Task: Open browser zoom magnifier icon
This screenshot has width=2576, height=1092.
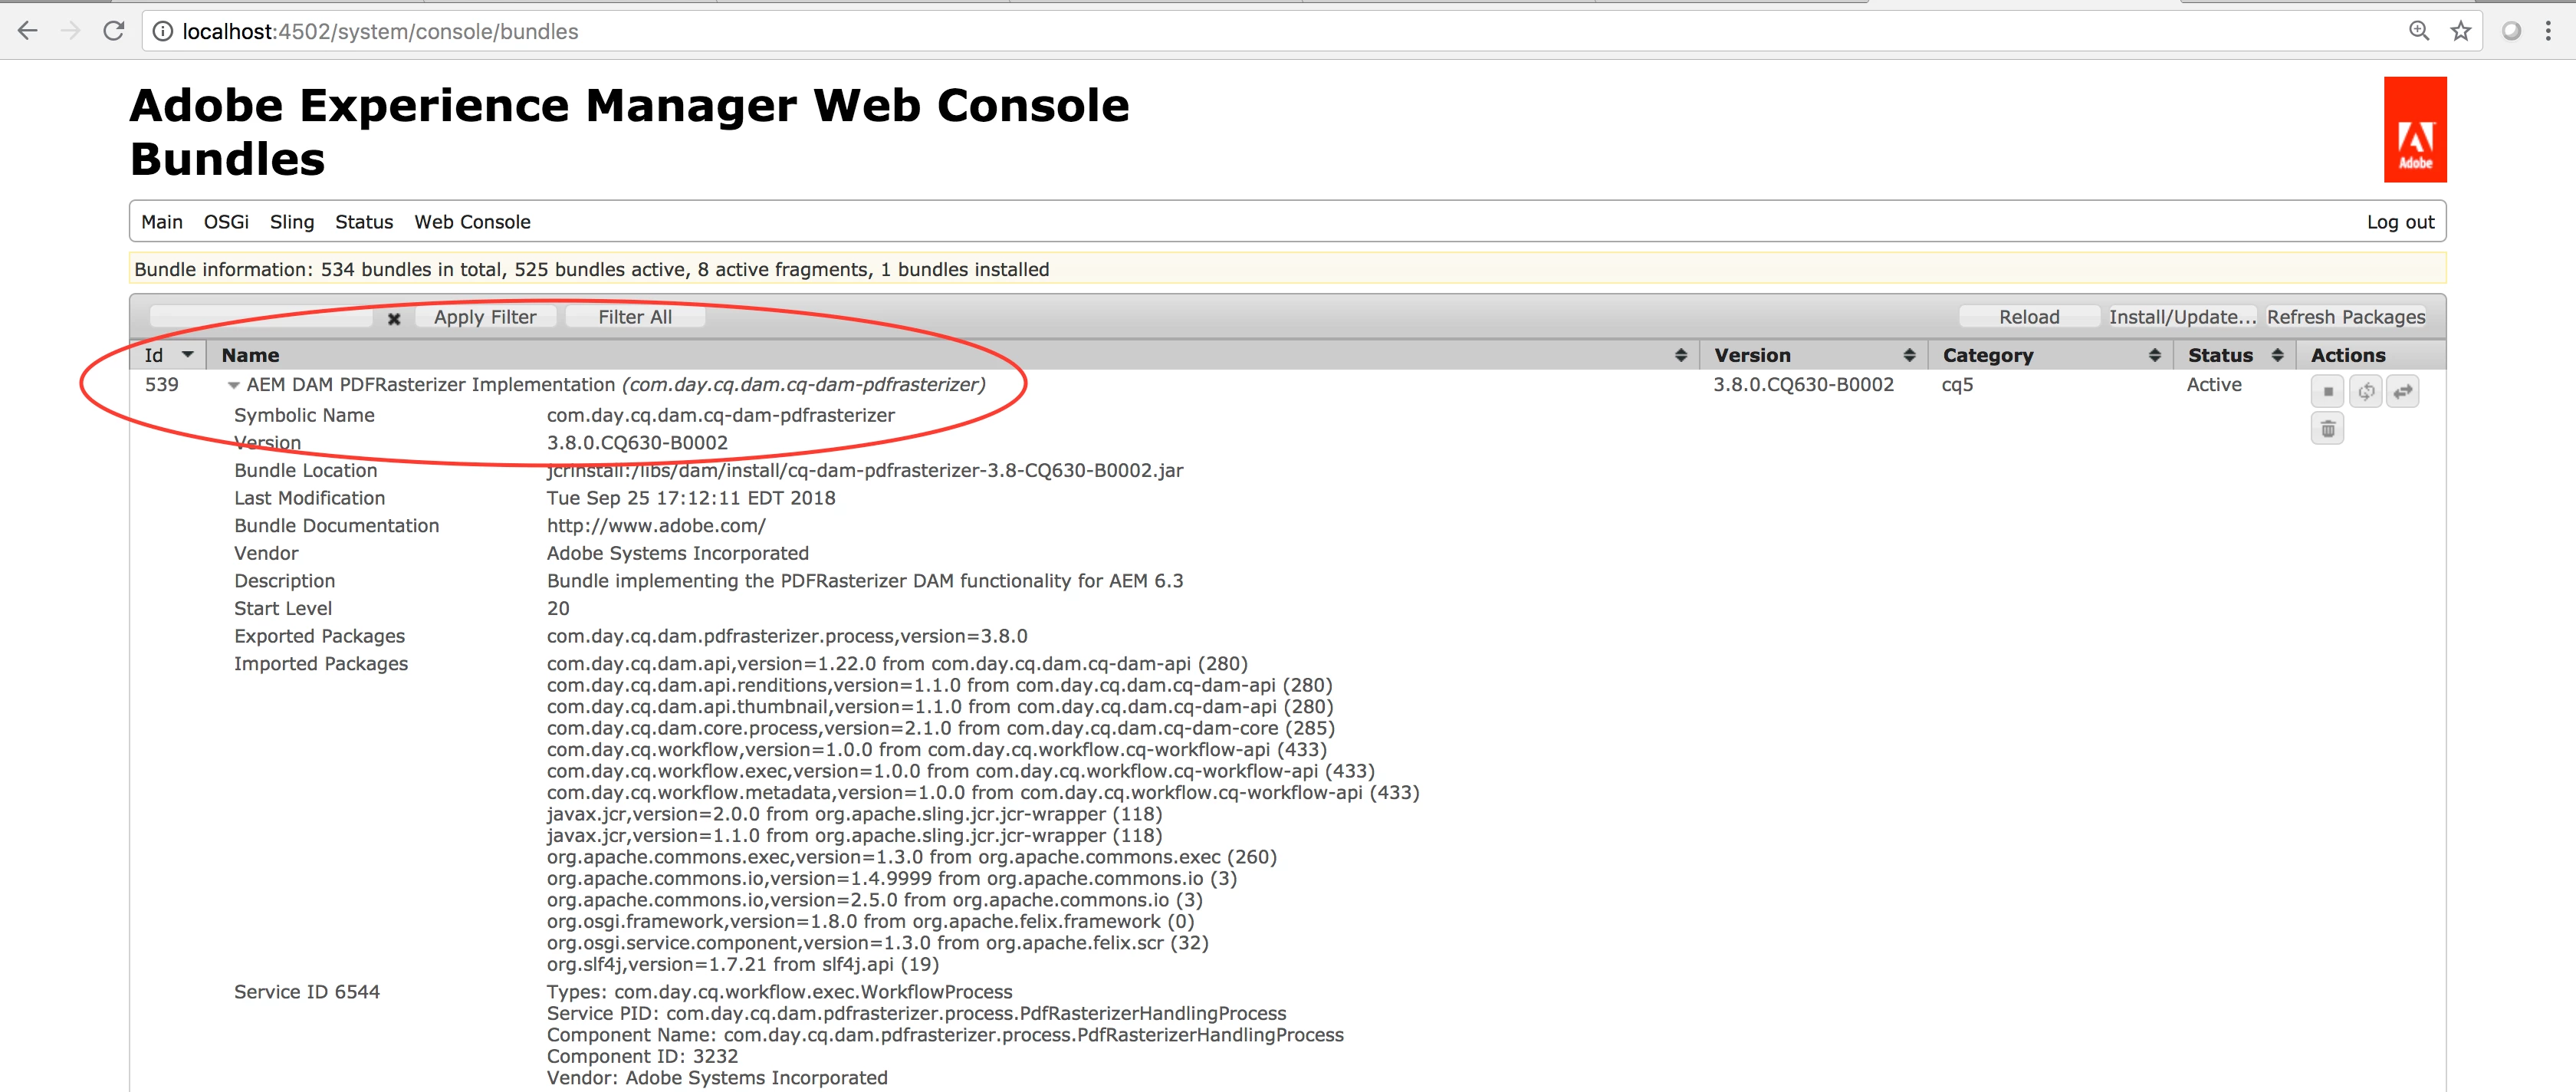Action: pos(2418,31)
